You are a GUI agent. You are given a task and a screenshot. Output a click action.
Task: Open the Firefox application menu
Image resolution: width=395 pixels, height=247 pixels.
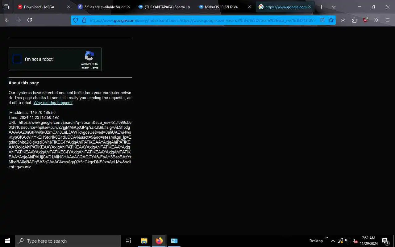click(x=388, y=20)
